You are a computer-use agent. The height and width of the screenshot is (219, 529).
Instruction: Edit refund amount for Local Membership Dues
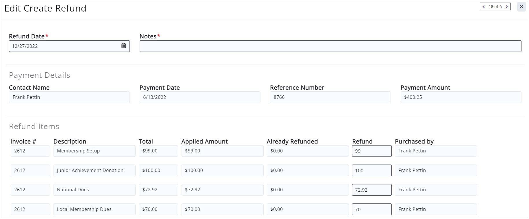(371, 209)
